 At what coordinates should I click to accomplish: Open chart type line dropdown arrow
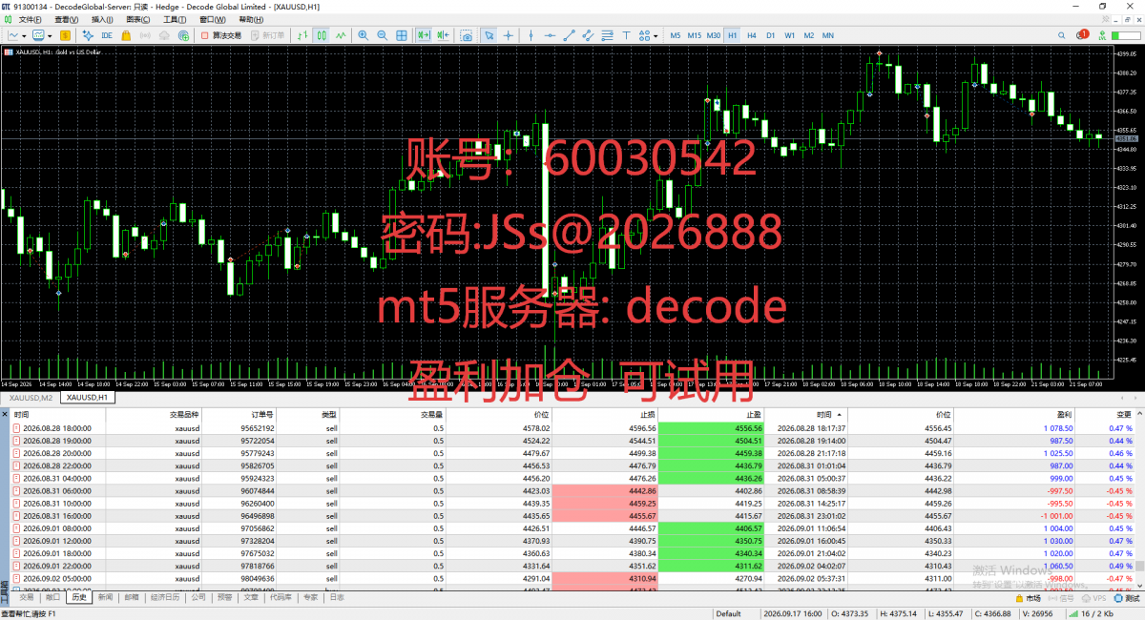(24, 35)
